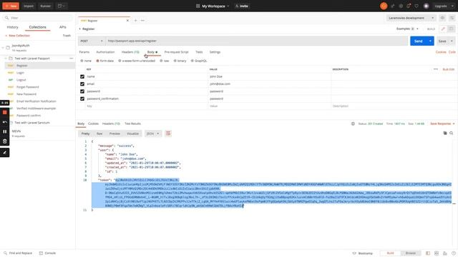The height and width of the screenshot is (257, 458).
Task: Uncheck the name parameter checkbox
Action: coord(82,76)
